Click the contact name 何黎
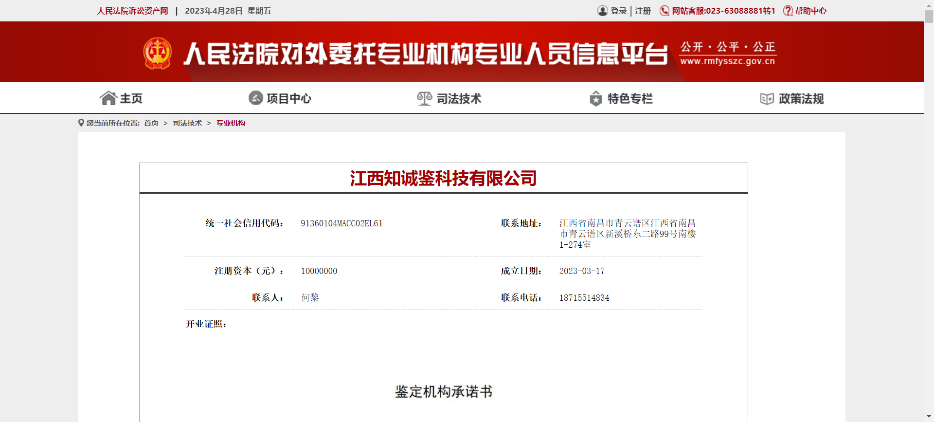 (310, 297)
